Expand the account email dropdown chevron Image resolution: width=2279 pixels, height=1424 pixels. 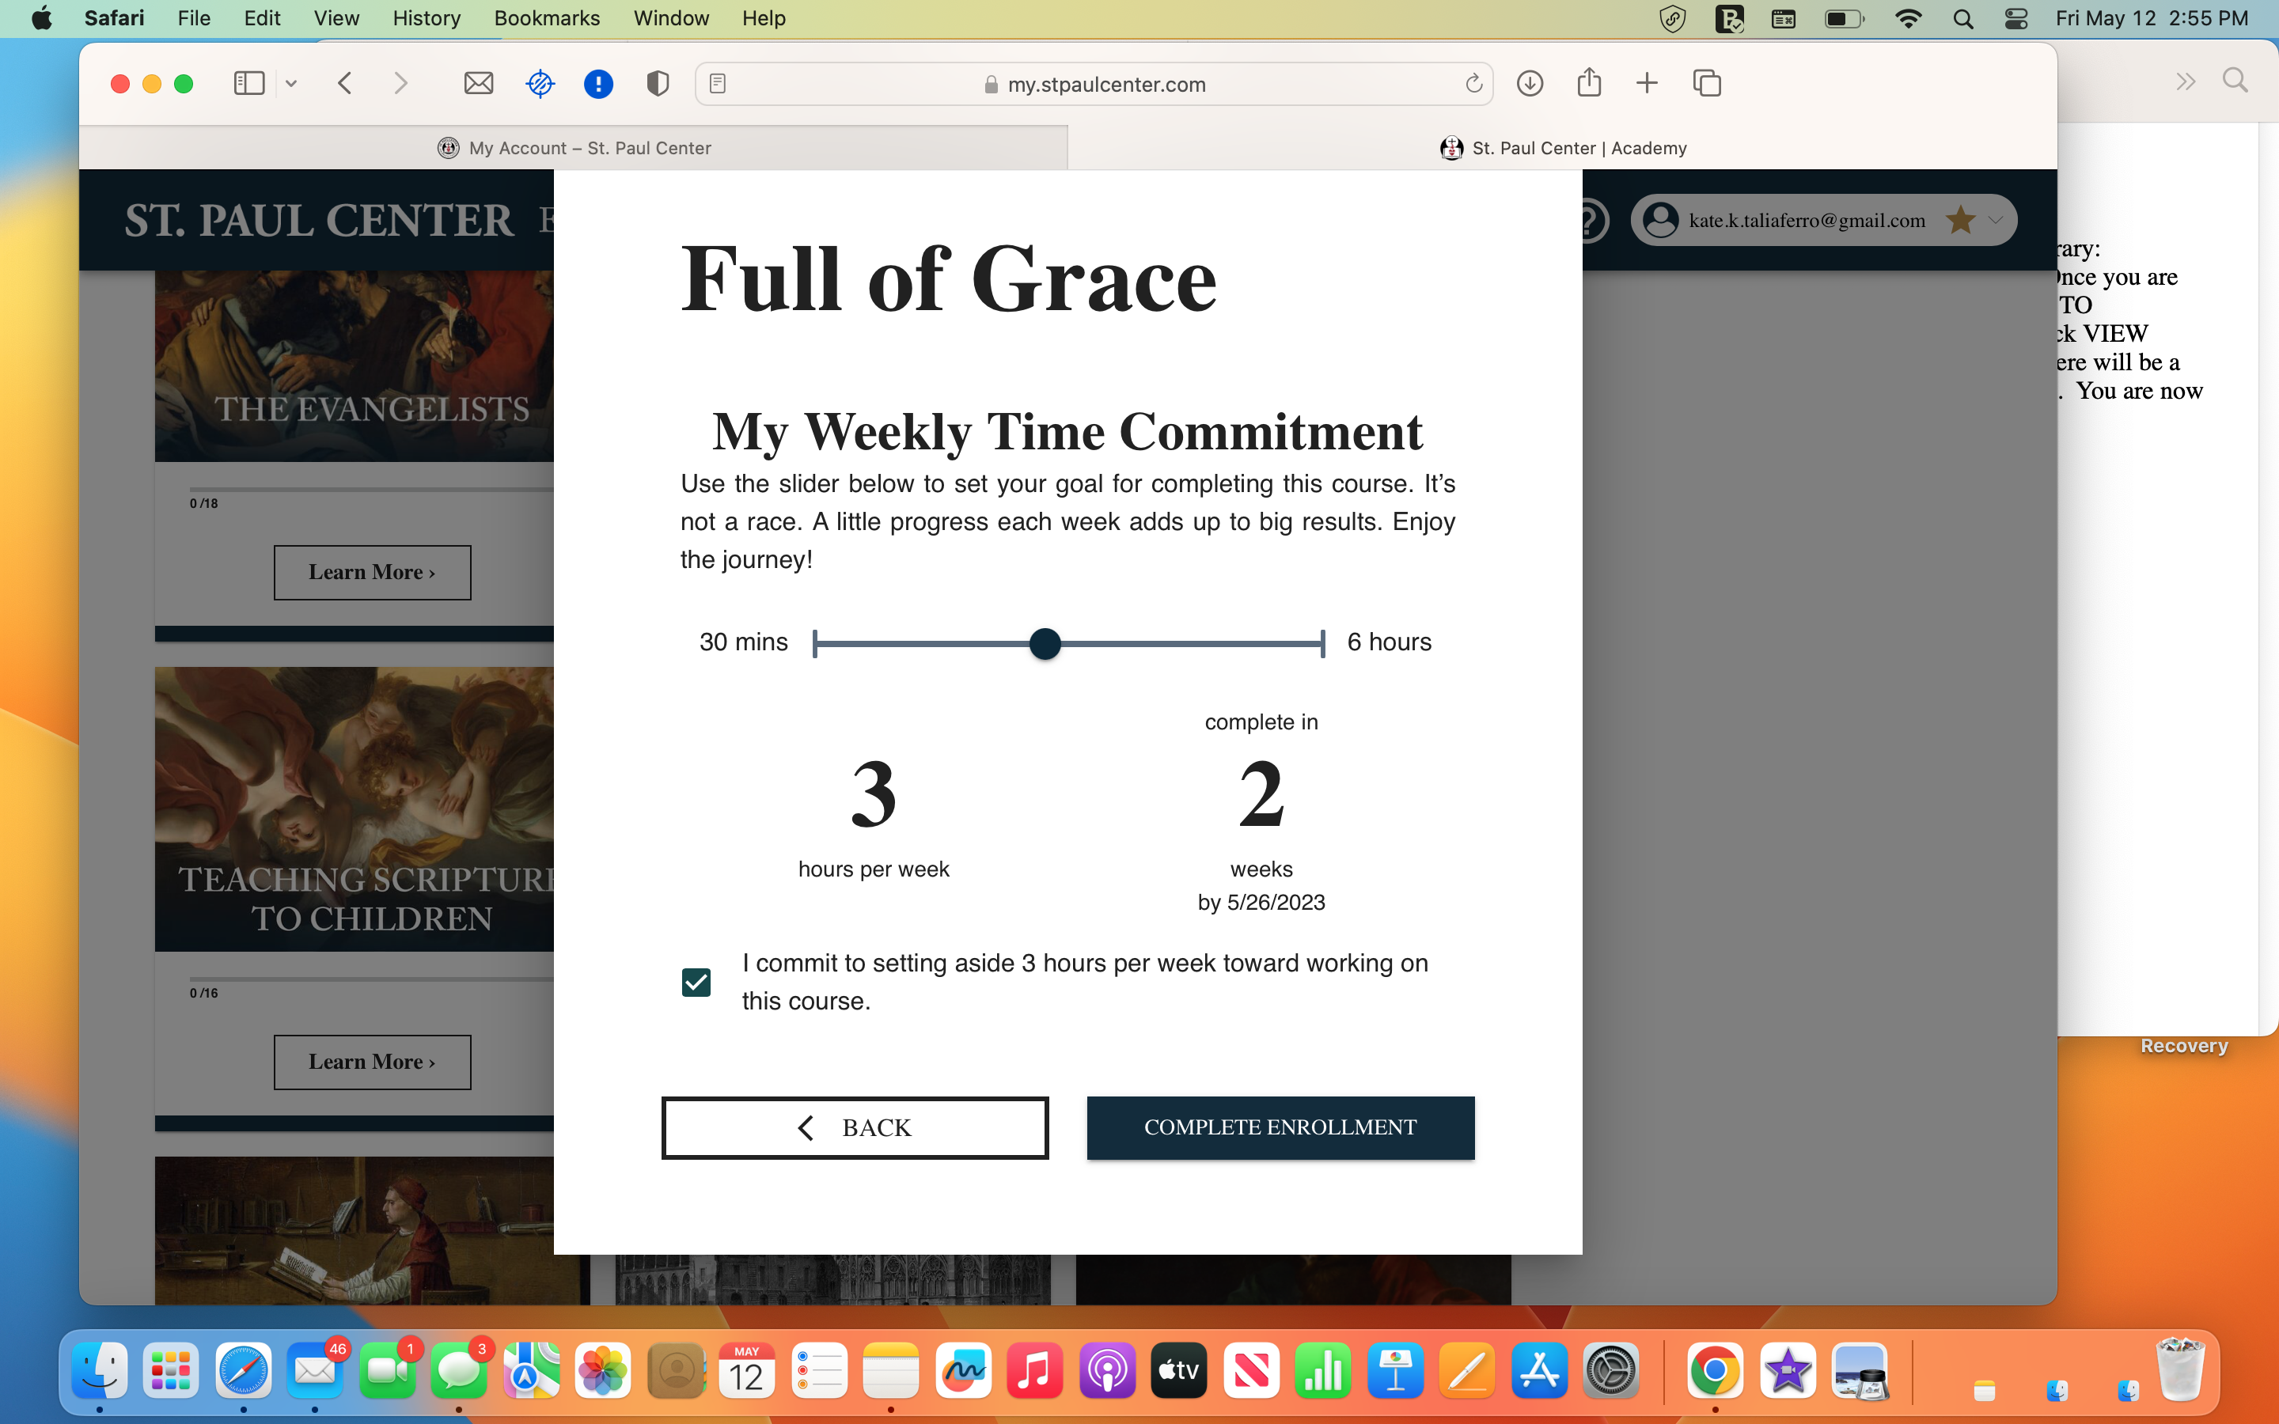pos(1995,221)
